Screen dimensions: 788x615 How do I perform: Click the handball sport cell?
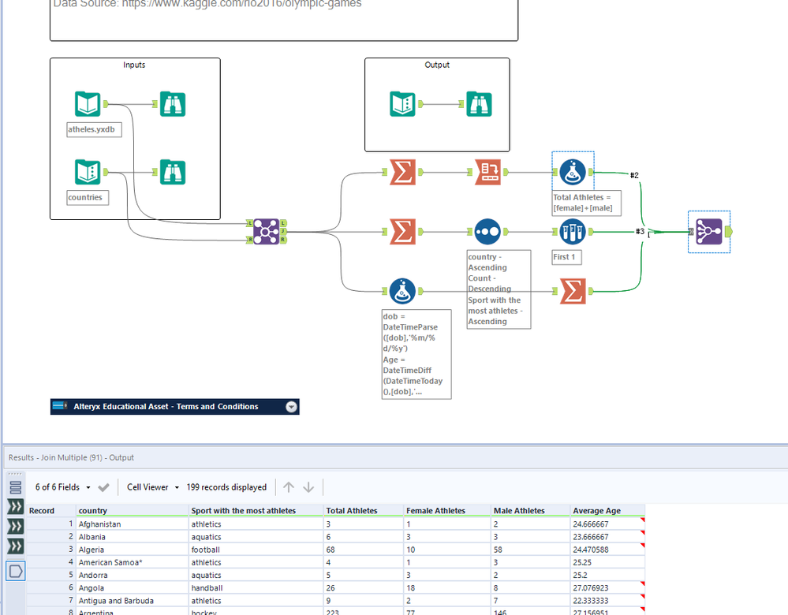[256, 588]
